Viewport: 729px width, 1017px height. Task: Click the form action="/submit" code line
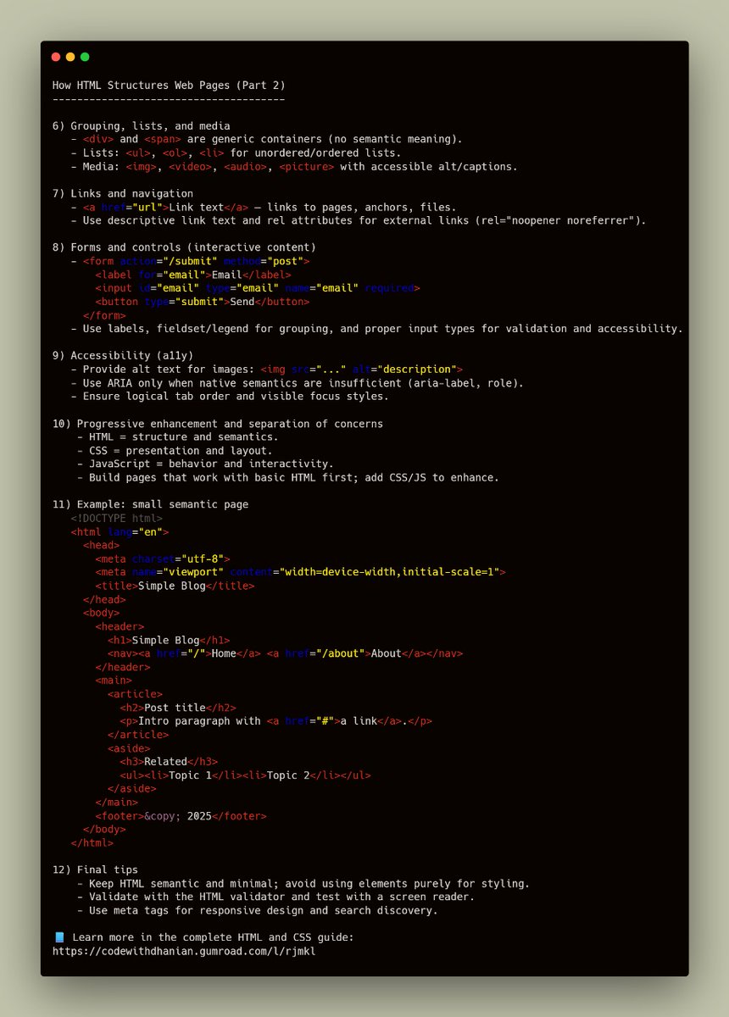coord(190,261)
